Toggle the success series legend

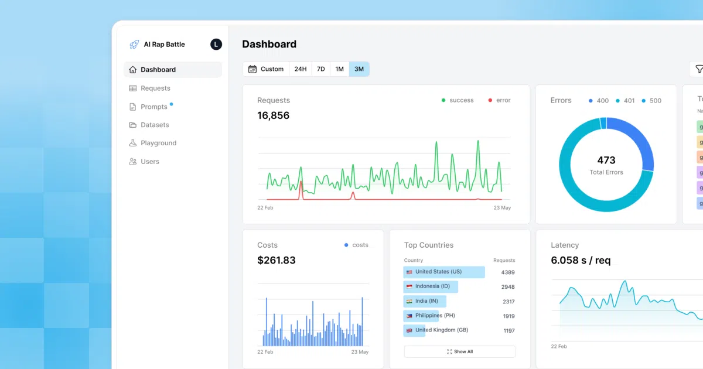click(458, 100)
